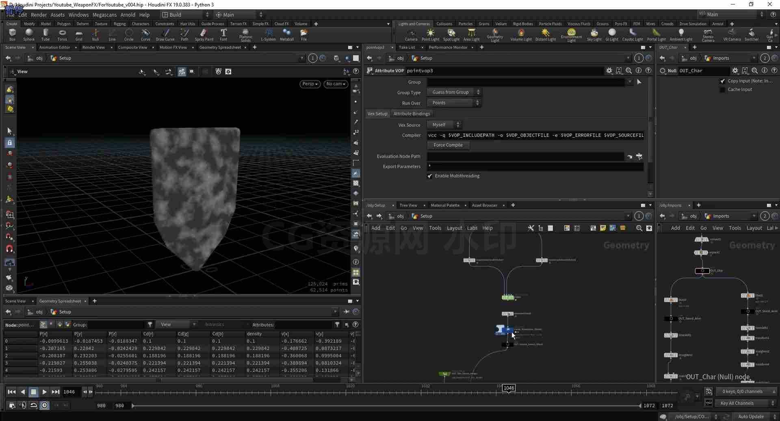The image size is (780, 421).
Task: Click the network editor search icon
Action: click(639, 228)
